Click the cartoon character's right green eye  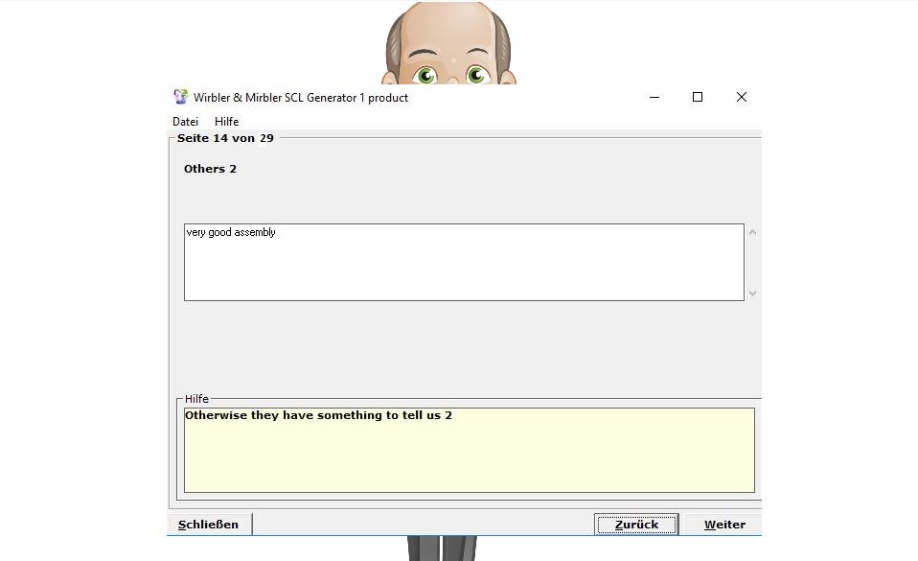click(476, 74)
